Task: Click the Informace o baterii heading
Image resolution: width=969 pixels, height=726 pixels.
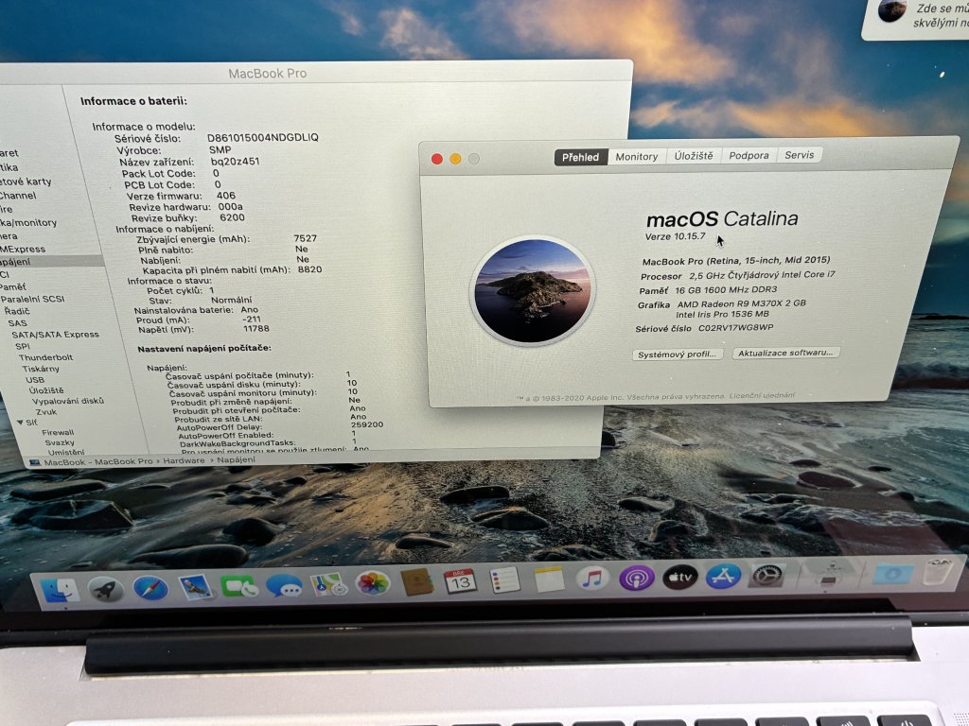Action: pyautogui.click(x=133, y=101)
